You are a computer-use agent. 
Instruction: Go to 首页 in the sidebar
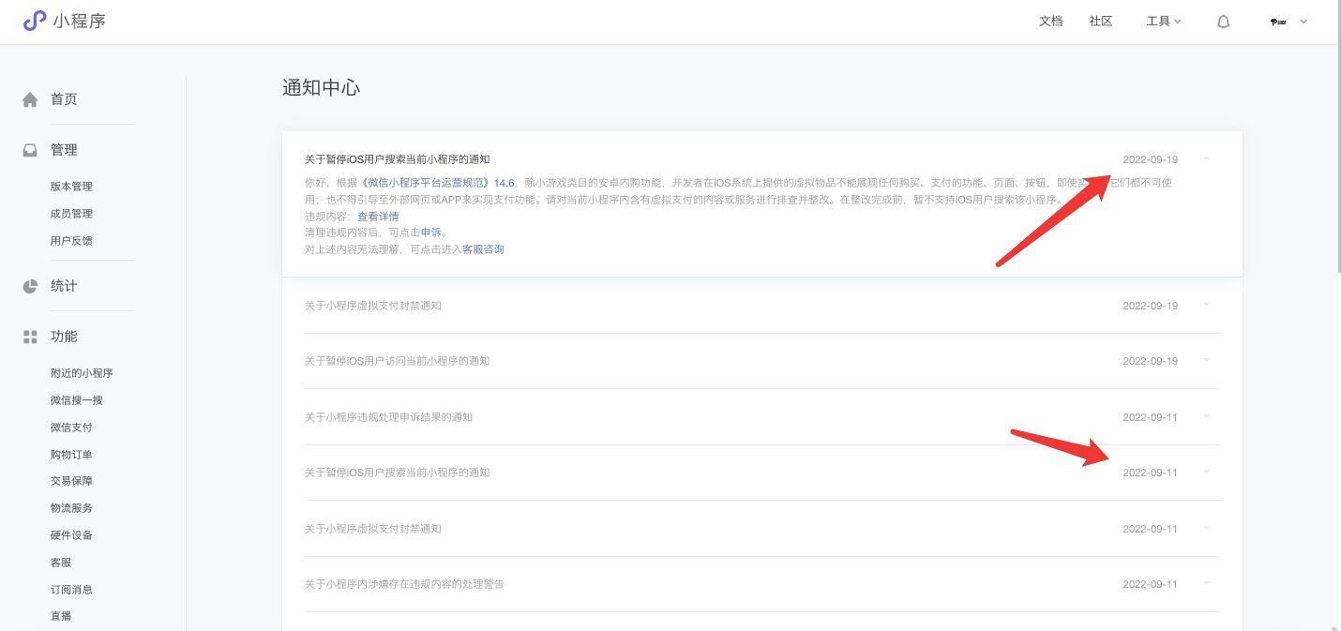click(x=64, y=99)
